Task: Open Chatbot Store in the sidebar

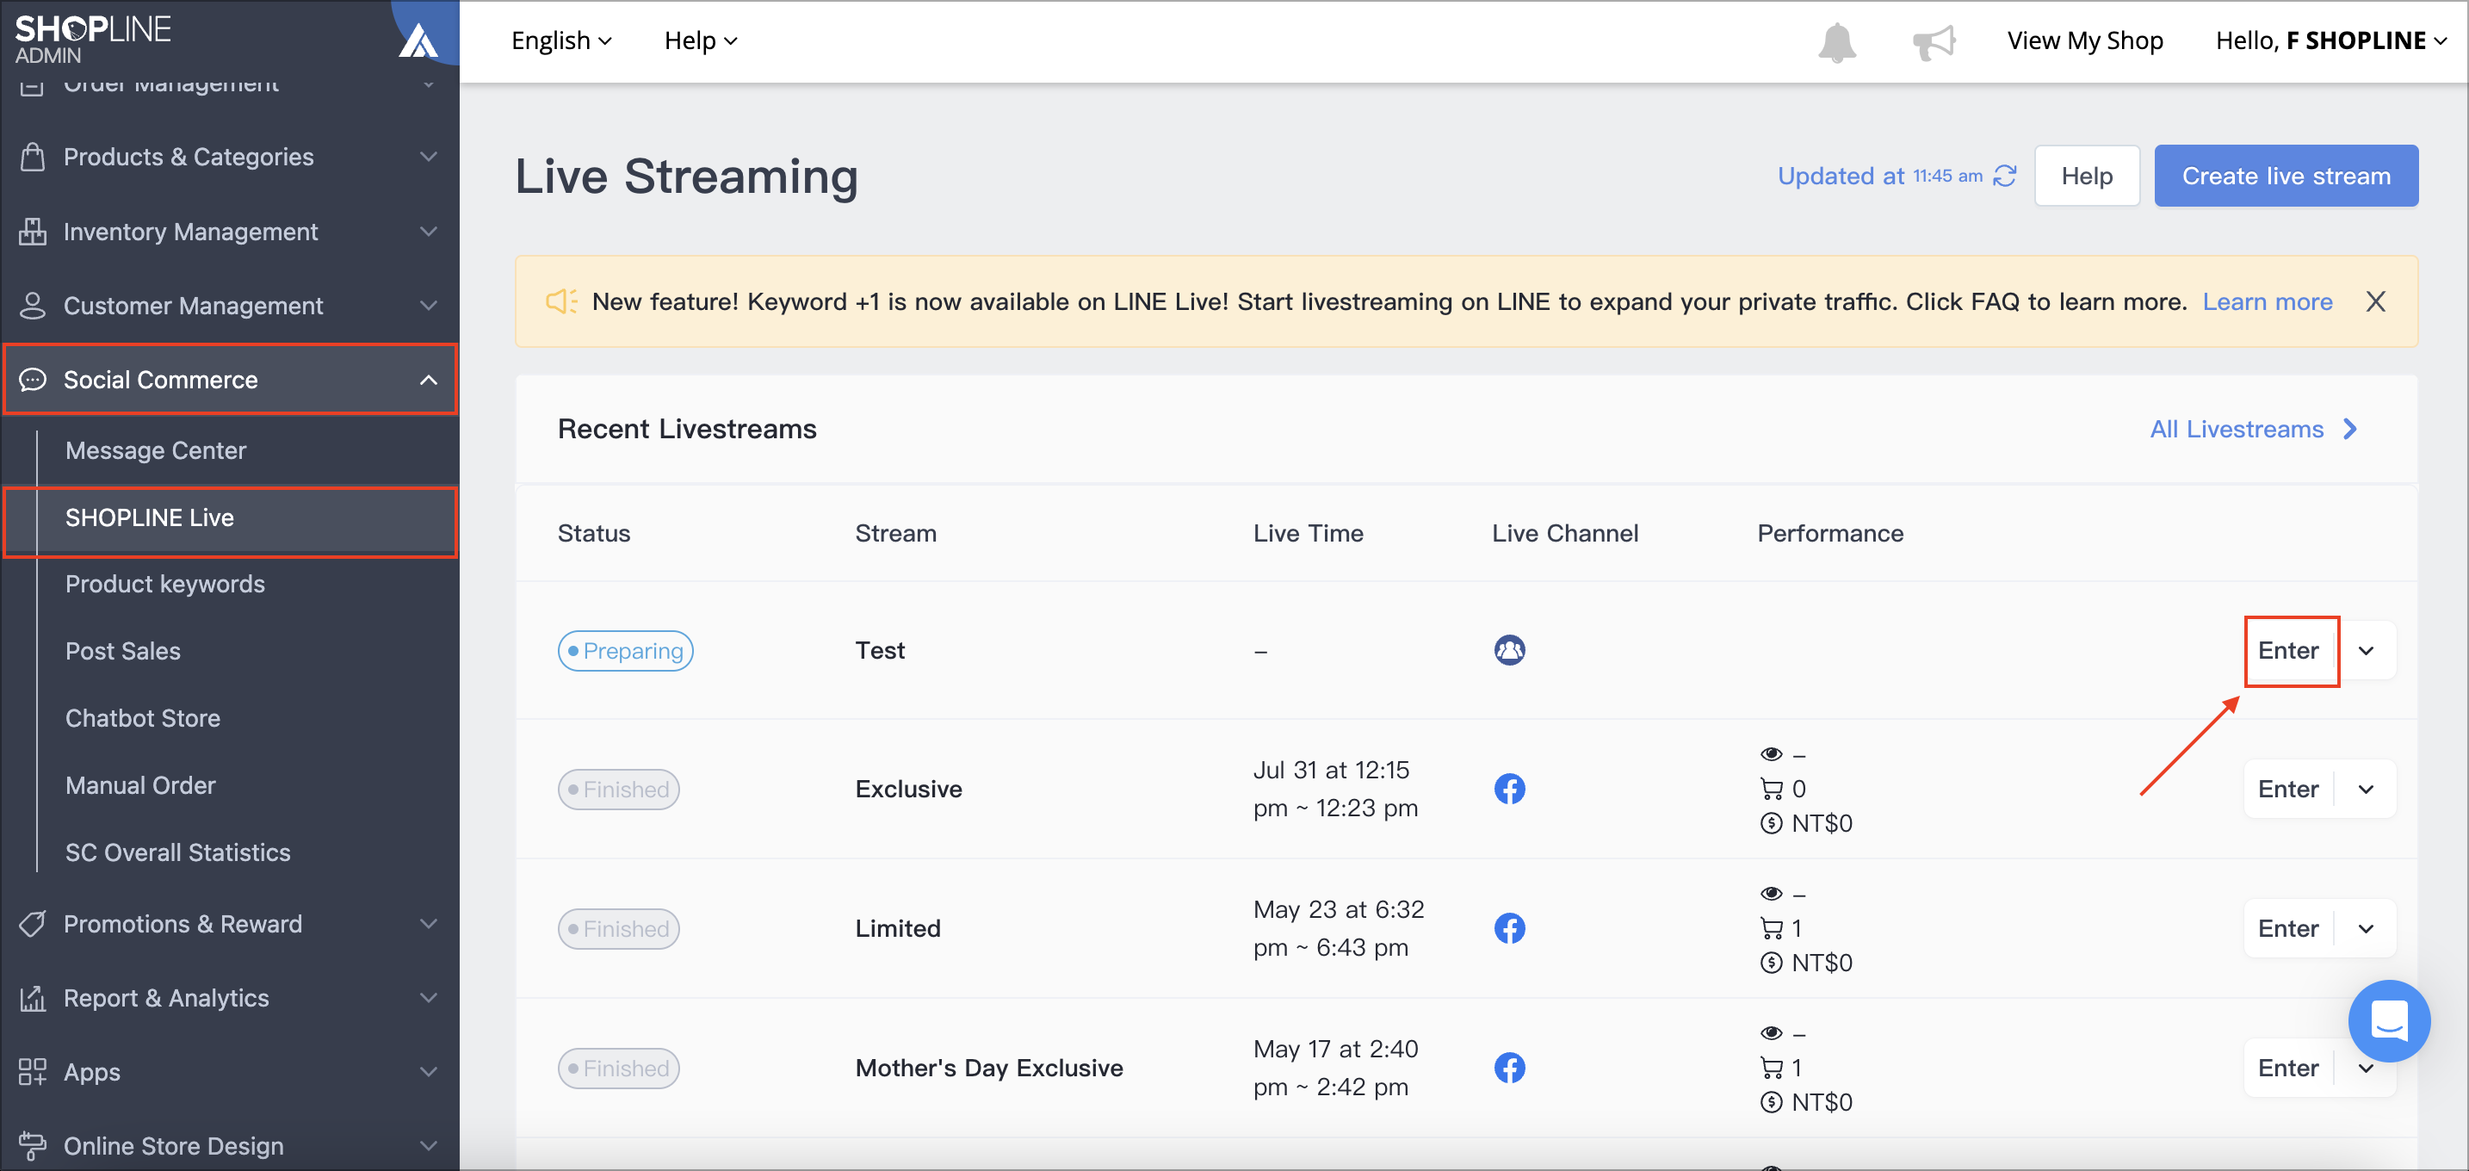Action: coord(142,719)
